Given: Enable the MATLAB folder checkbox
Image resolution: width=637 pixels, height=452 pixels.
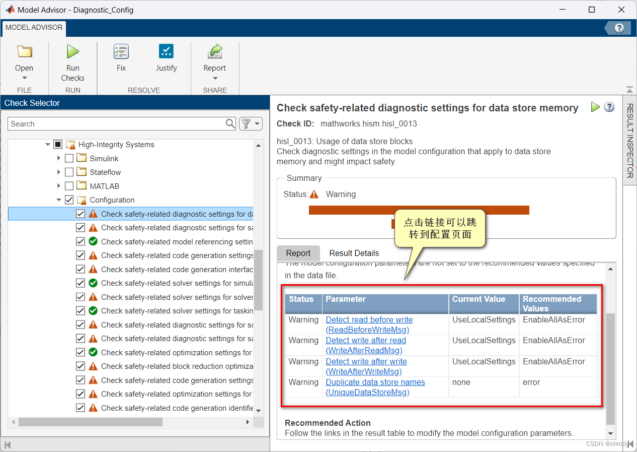Looking at the screenshot, I should pyautogui.click(x=69, y=186).
